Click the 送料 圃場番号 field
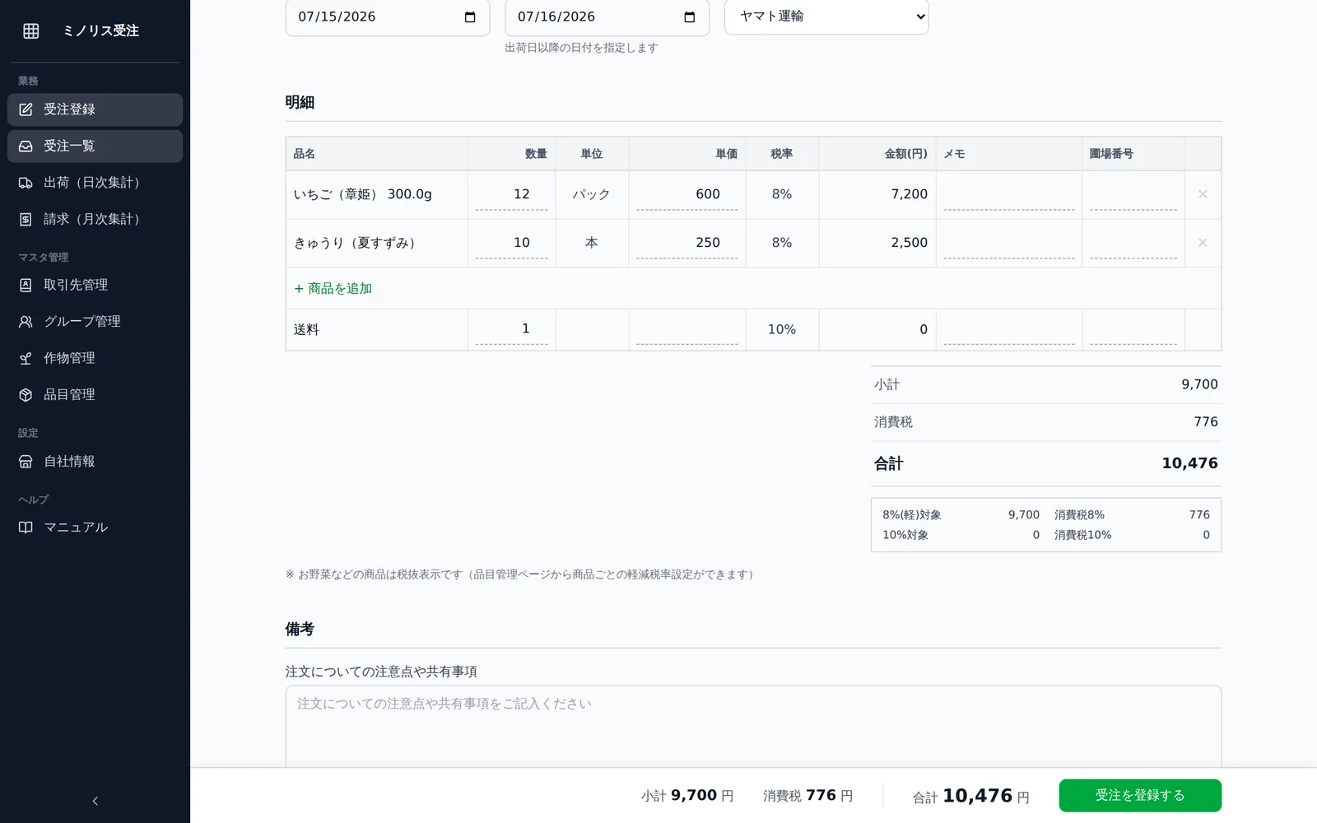This screenshot has width=1317, height=823. 1133,329
